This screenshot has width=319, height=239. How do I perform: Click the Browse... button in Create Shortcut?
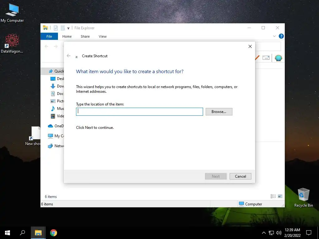219,112
